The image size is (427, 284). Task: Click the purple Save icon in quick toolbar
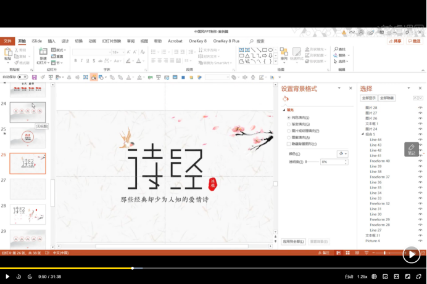35,78
